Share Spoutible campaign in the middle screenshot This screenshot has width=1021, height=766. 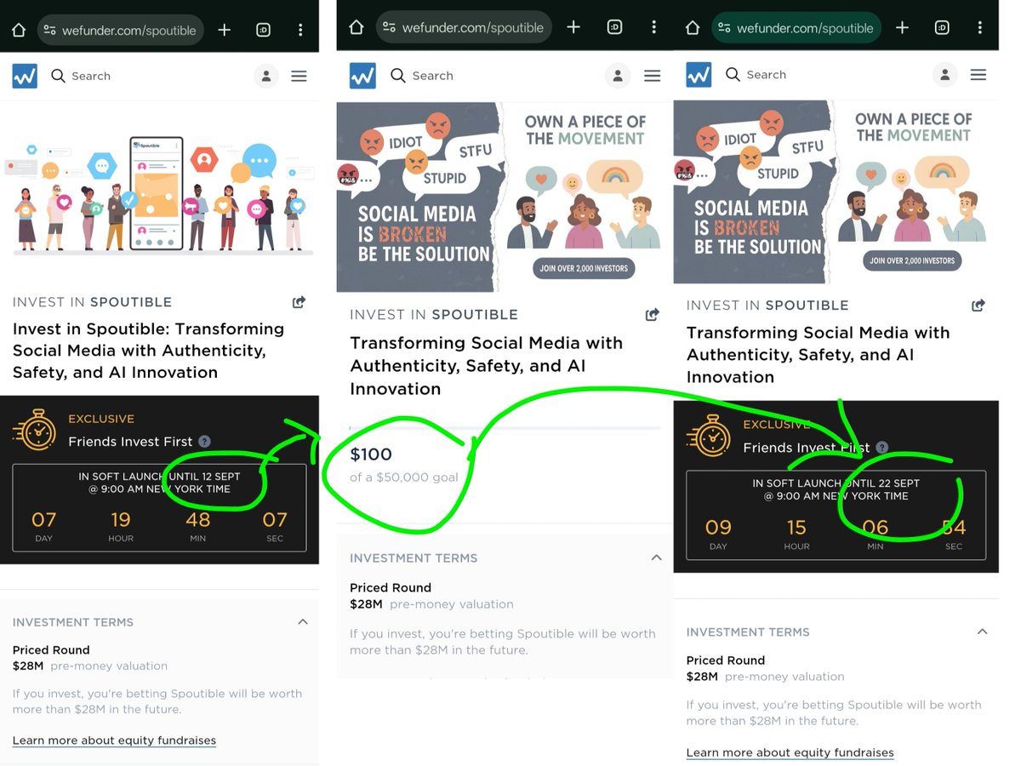pos(652,315)
